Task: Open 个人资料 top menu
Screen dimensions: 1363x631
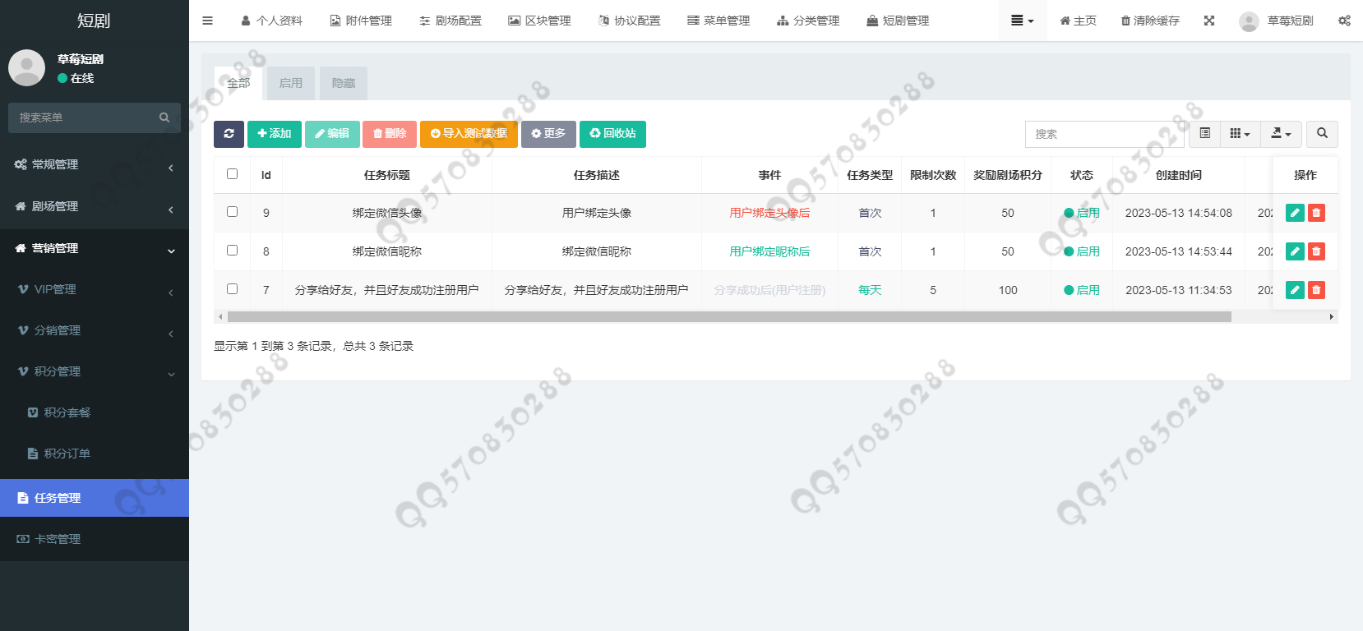Action: point(271,21)
